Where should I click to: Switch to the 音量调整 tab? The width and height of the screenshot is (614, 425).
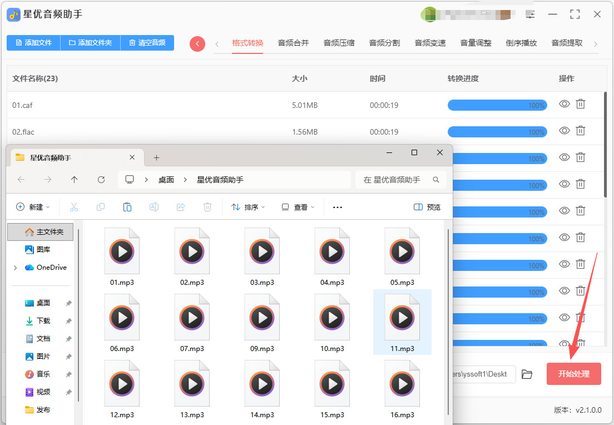(476, 43)
